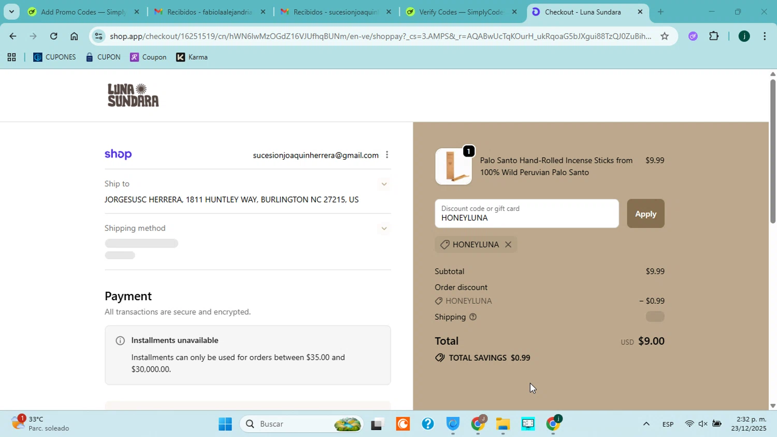The height and width of the screenshot is (437, 777).
Task: Expand the Ship to section
Action: [x=384, y=184]
